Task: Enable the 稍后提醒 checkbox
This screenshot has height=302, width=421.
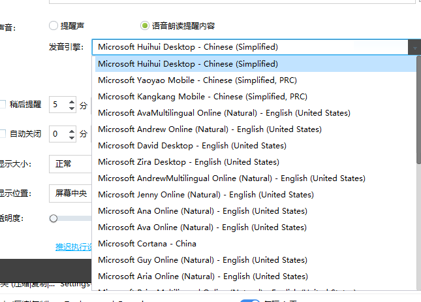Action: click(3, 105)
